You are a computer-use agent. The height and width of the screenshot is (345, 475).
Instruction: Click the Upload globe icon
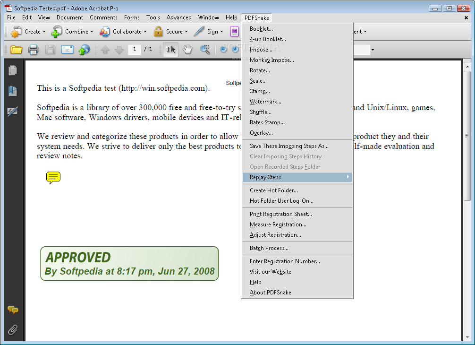tap(84, 50)
